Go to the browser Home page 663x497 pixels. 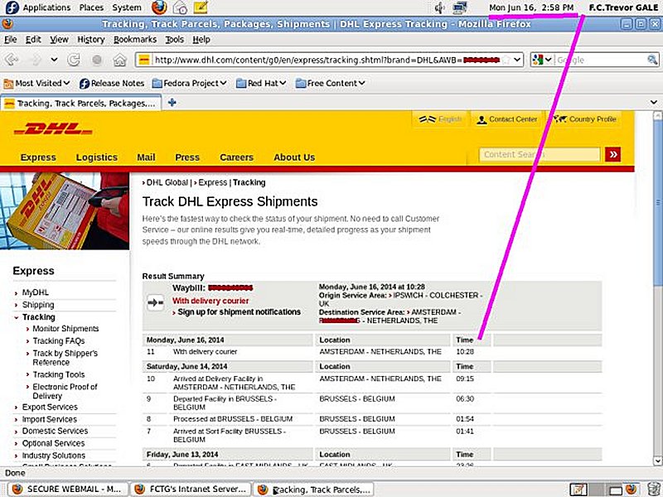(x=120, y=60)
